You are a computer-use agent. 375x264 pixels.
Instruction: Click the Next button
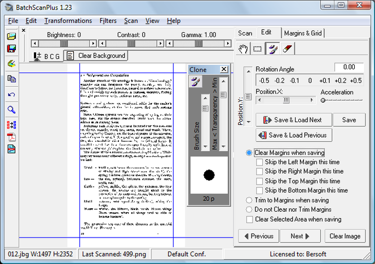click(300, 236)
